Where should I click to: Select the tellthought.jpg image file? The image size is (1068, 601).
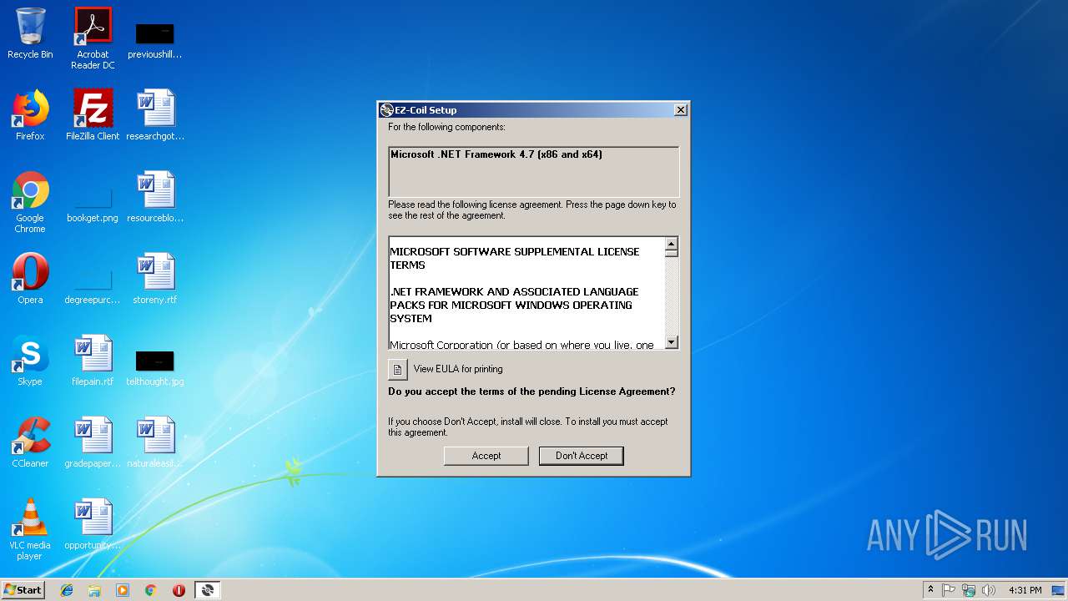155,369
